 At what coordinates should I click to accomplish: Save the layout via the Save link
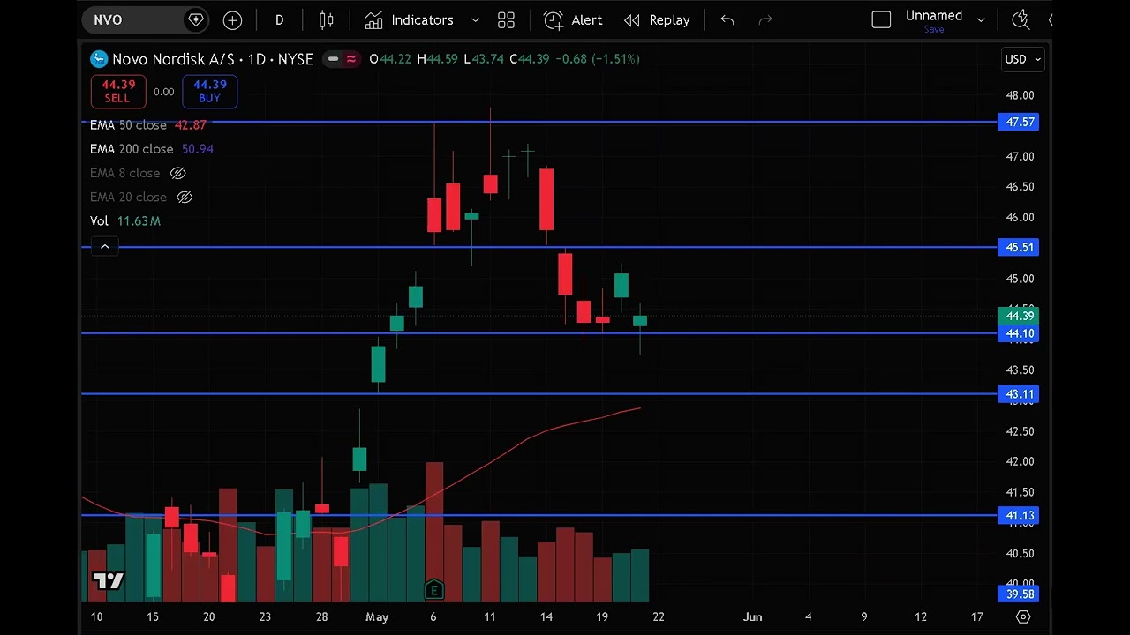pyautogui.click(x=934, y=29)
